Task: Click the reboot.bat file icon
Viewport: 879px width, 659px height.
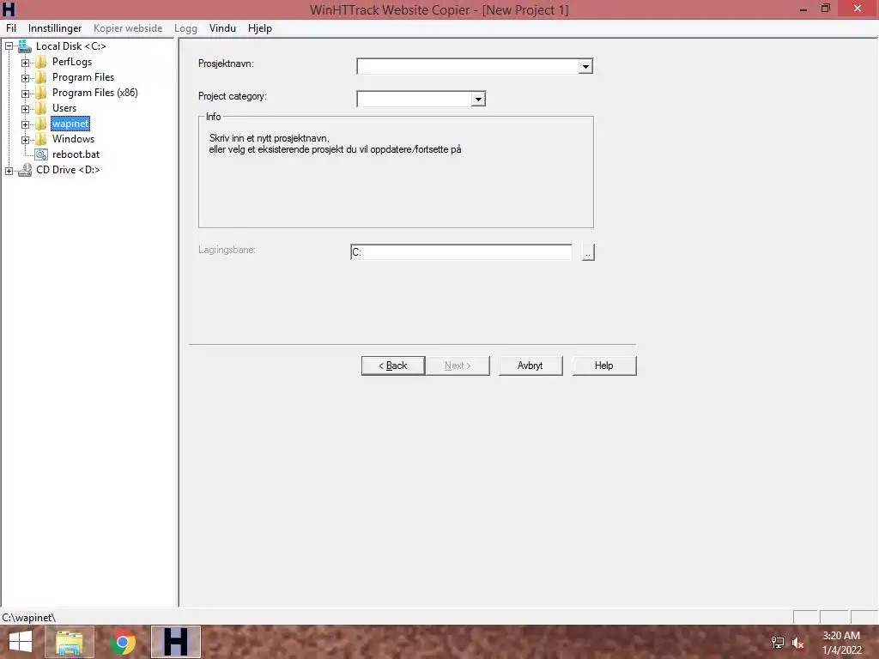Action: 41,154
